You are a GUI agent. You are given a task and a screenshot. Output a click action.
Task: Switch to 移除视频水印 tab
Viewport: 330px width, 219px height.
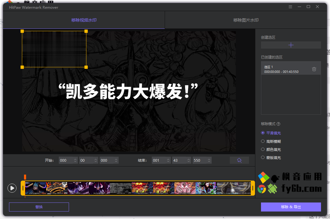84,20
